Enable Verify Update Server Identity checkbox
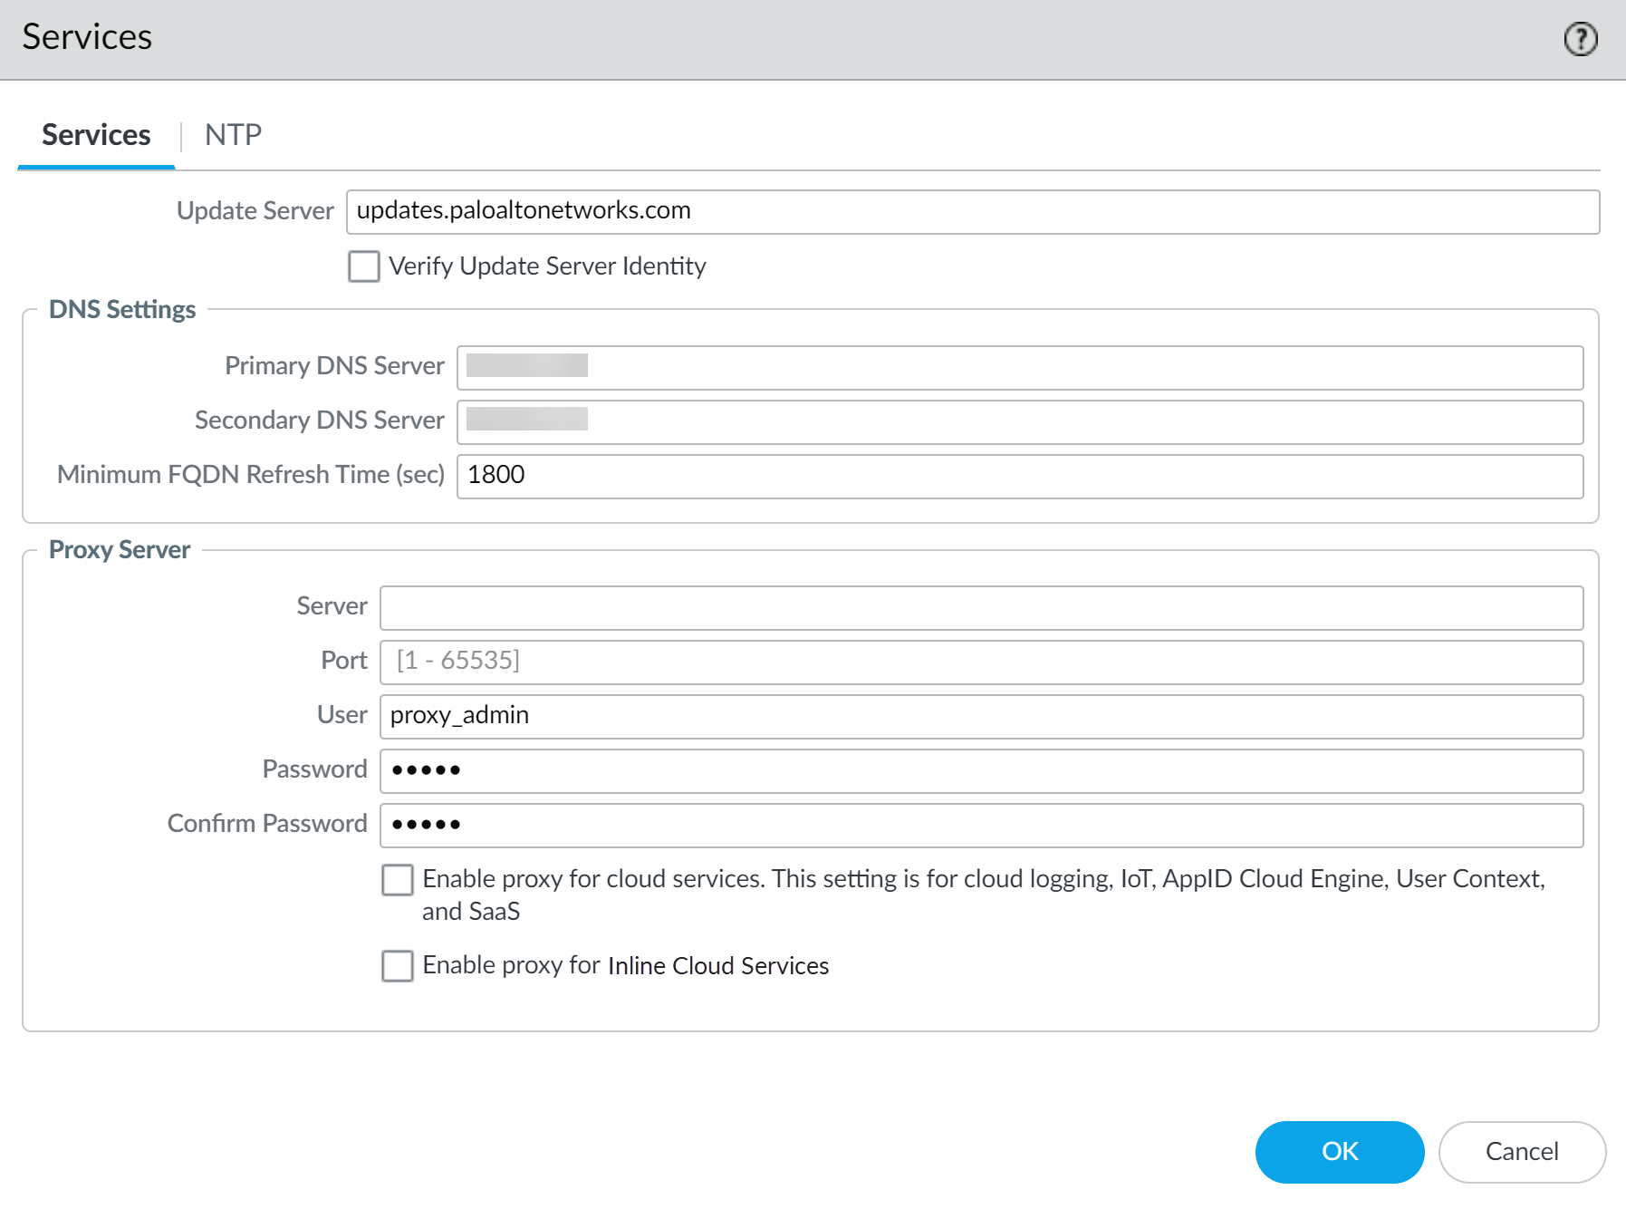The height and width of the screenshot is (1209, 1626). (x=364, y=266)
